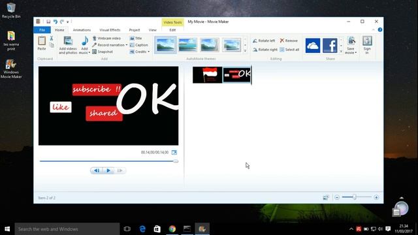
Task: Step to previous frame
Action: pos(97,170)
